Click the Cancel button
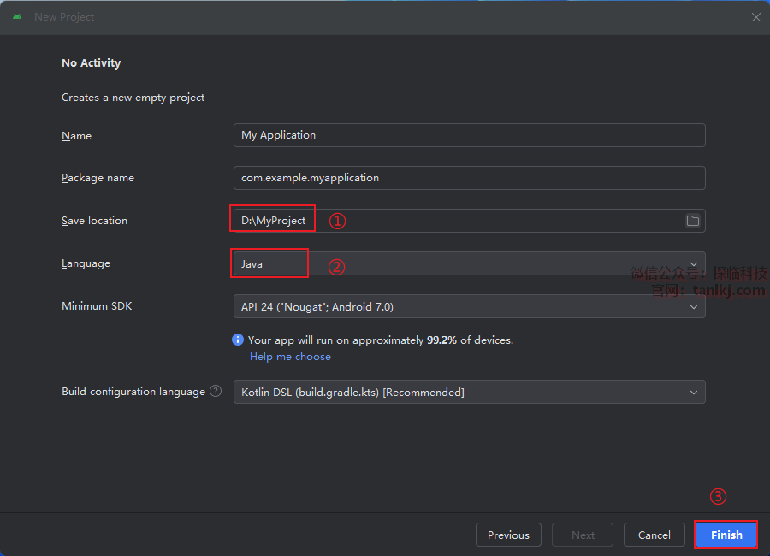The height and width of the screenshot is (556, 770). click(x=654, y=535)
